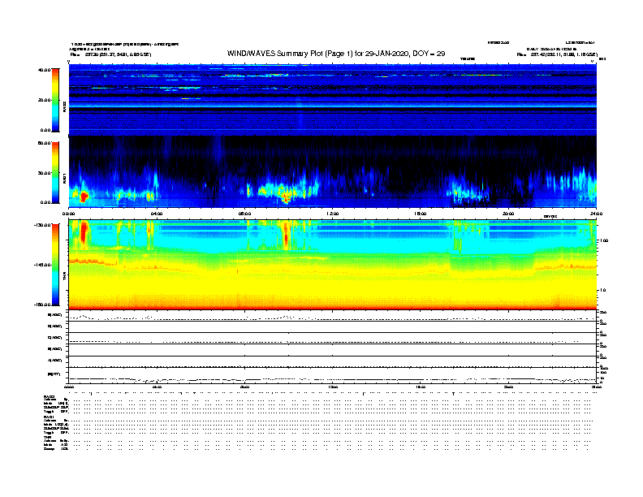Click the left Rse position readout in header
Image resolution: width=643 pixels, height=497 pixels.
click(x=110, y=54)
